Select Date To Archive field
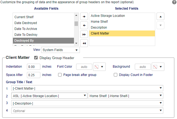The height and width of the screenshot is (119, 177). click(44, 29)
